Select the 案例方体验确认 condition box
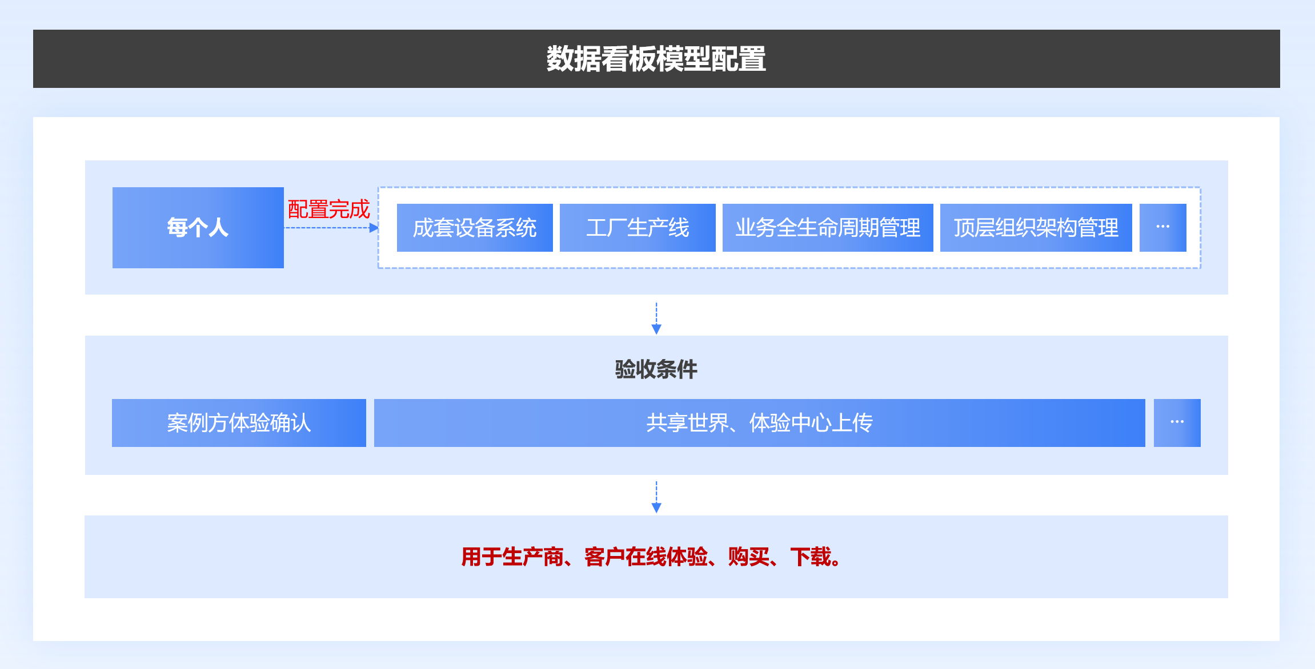The image size is (1315, 669). [x=239, y=423]
